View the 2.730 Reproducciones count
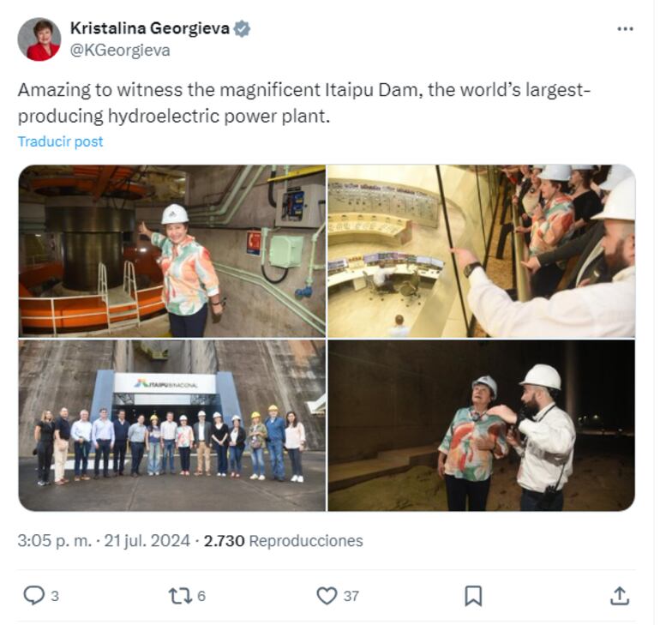The image size is (660, 625). (283, 541)
